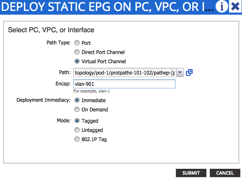Select the Port path type
242x178 pixels.
click(x=77, y=43)
